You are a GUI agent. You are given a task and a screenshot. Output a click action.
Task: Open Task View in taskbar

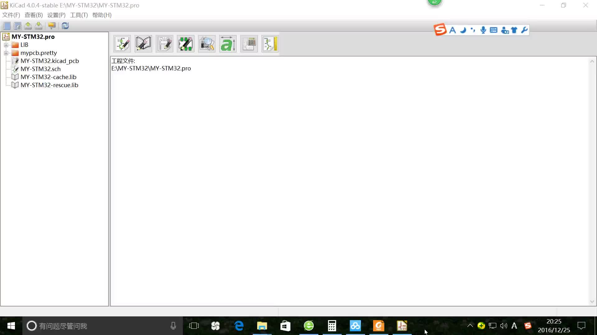(194, 326)
